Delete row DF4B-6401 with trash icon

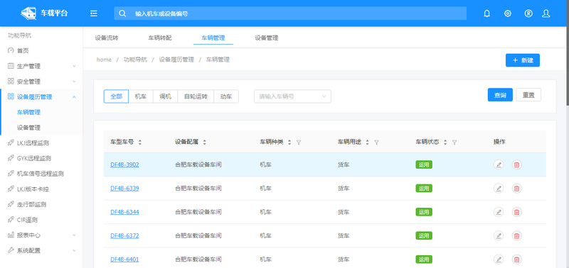(x=517, y=259)
